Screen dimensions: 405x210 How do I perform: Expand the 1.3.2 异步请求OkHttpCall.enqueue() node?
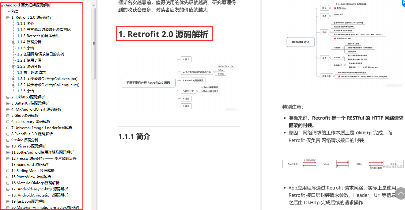tap(14, 85)
